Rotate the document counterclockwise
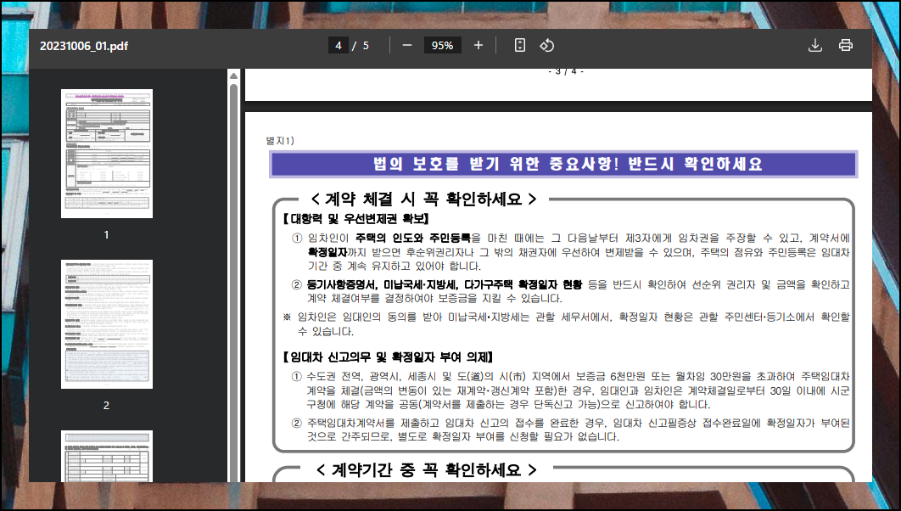Image resolution: width=901 pixels, height=511 pixels. coord(546,45)
